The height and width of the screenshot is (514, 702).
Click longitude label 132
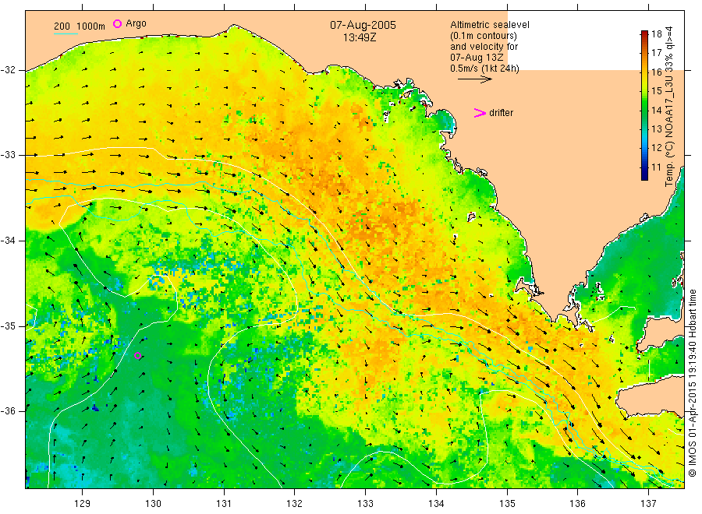click(295, 504)
